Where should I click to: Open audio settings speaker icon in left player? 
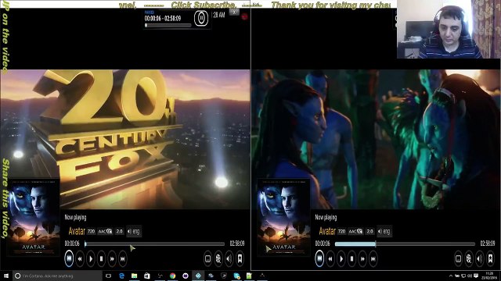[x=229, y=258]
